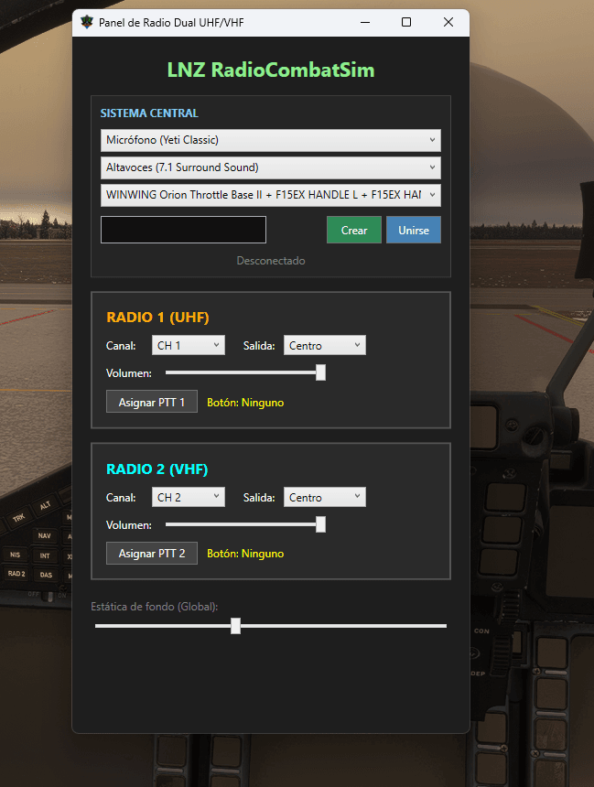This screenshot has height=787, width=594.
Task: Click the Estática de fondo global slider
Action: (x=270, y=626)
